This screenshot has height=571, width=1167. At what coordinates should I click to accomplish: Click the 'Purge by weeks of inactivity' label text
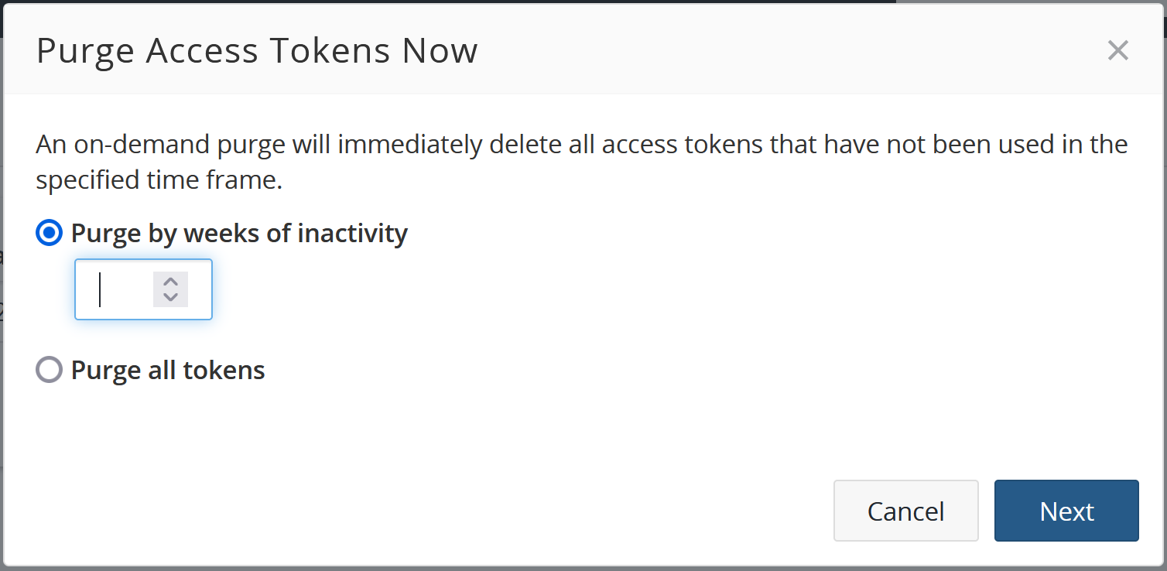click(239, 233)
